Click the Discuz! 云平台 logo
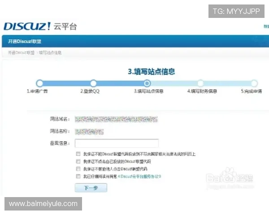The image size is (269, 215). (x=40, y=26)
